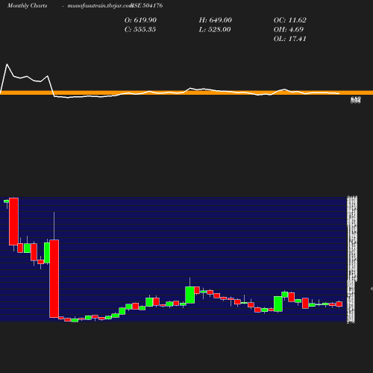Click the high value "H: 649.00"

click(x=216, y=20)
